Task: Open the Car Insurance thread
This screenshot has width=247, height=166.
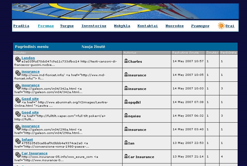Action: 35,153
